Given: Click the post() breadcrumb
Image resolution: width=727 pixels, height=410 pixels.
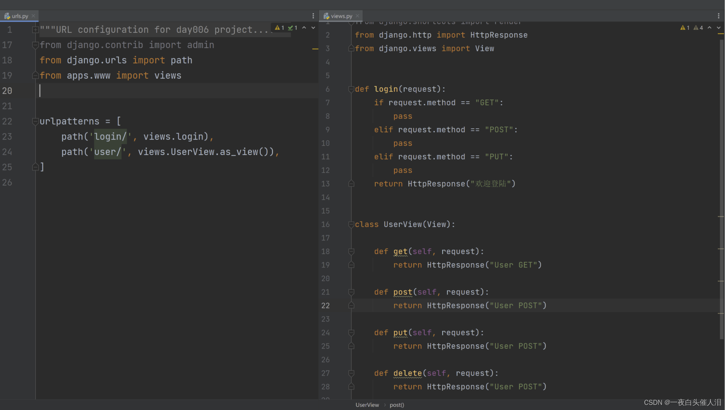Looking at the screenshot, I should point(397,405).
